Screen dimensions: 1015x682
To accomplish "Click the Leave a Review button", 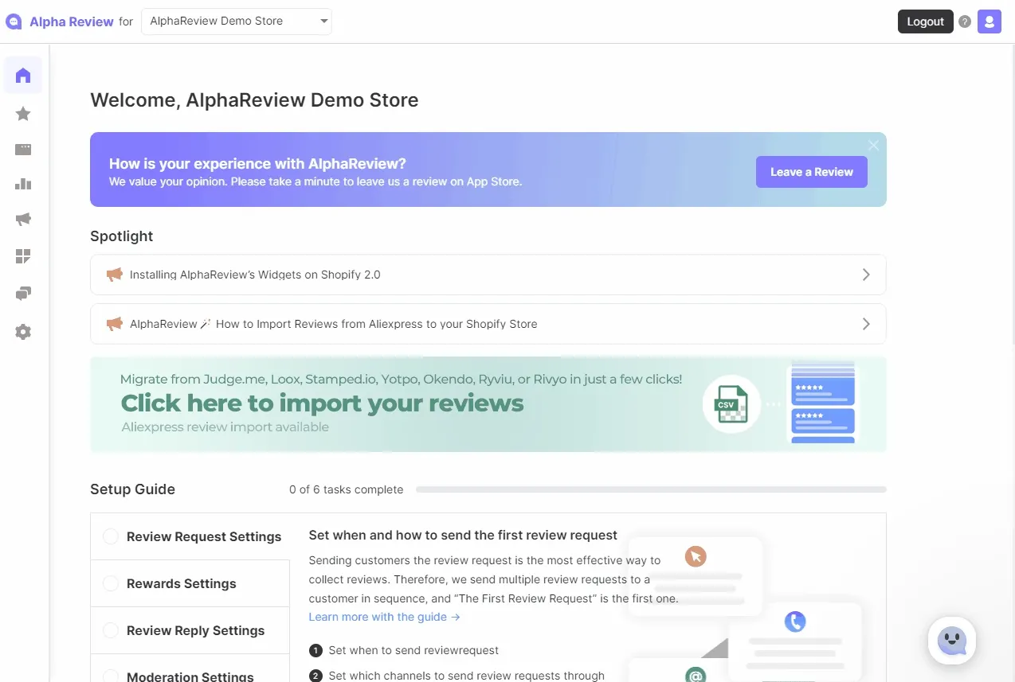I will [x=811, y=172].
